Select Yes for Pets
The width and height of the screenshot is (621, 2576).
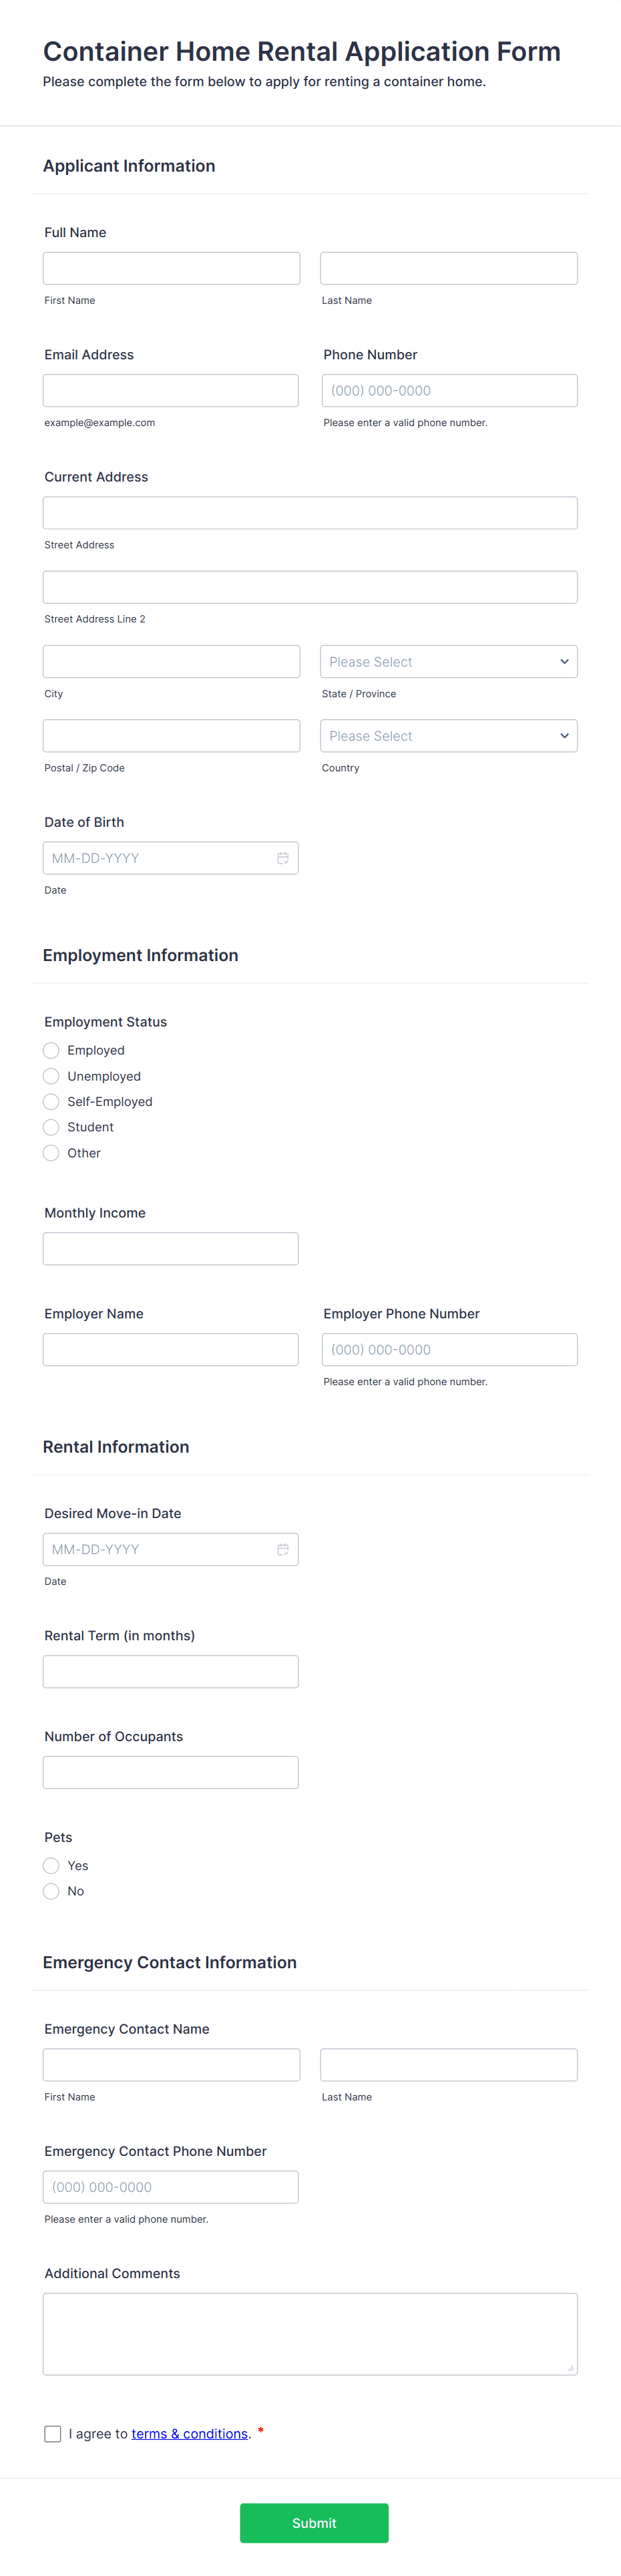(x=51, y=1865)
